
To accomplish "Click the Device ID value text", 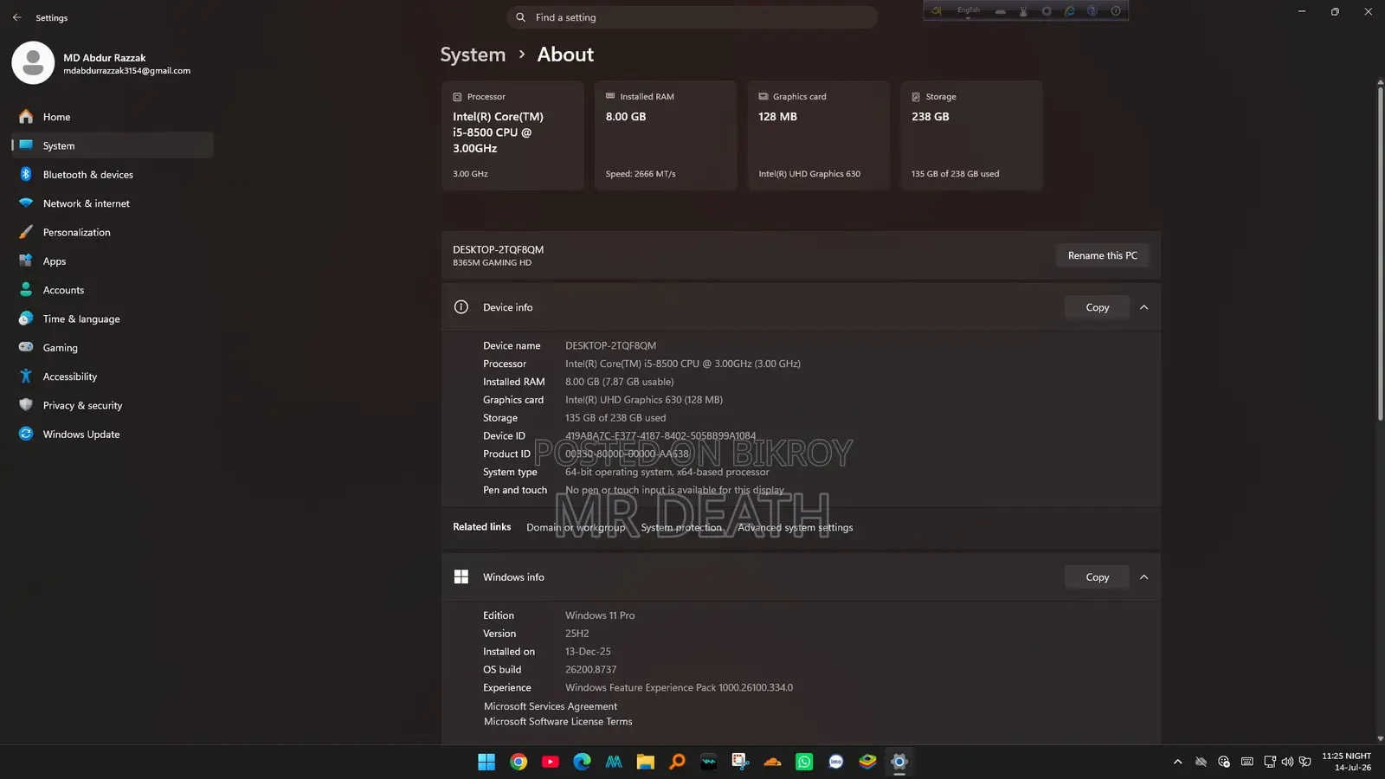I will tap(660, 435).
